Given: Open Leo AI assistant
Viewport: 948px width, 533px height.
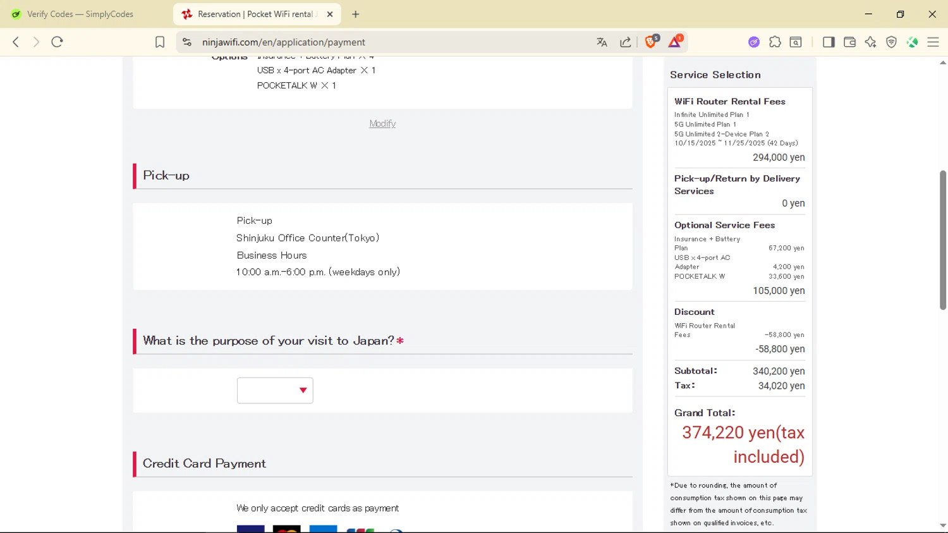Looking at the screenshot, I should [870, 42].
